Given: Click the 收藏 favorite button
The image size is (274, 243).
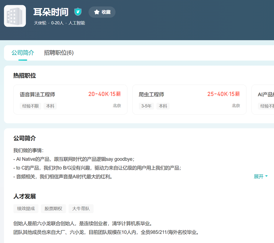Looking at the screenshot, I should pyautogui.click(x=102, y=12).
